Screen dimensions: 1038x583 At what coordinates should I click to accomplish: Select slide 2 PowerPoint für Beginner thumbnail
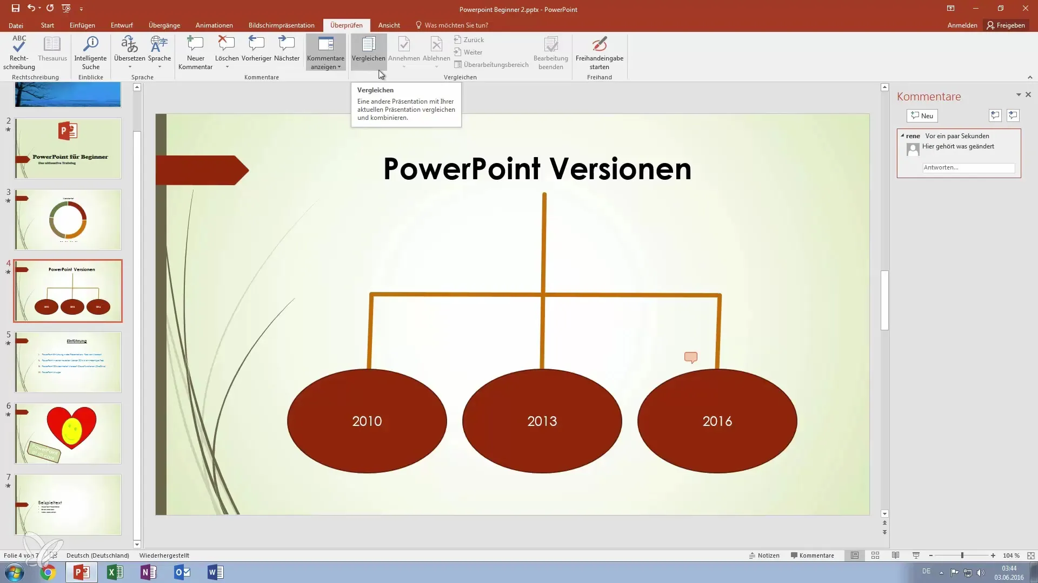point(68,148)
